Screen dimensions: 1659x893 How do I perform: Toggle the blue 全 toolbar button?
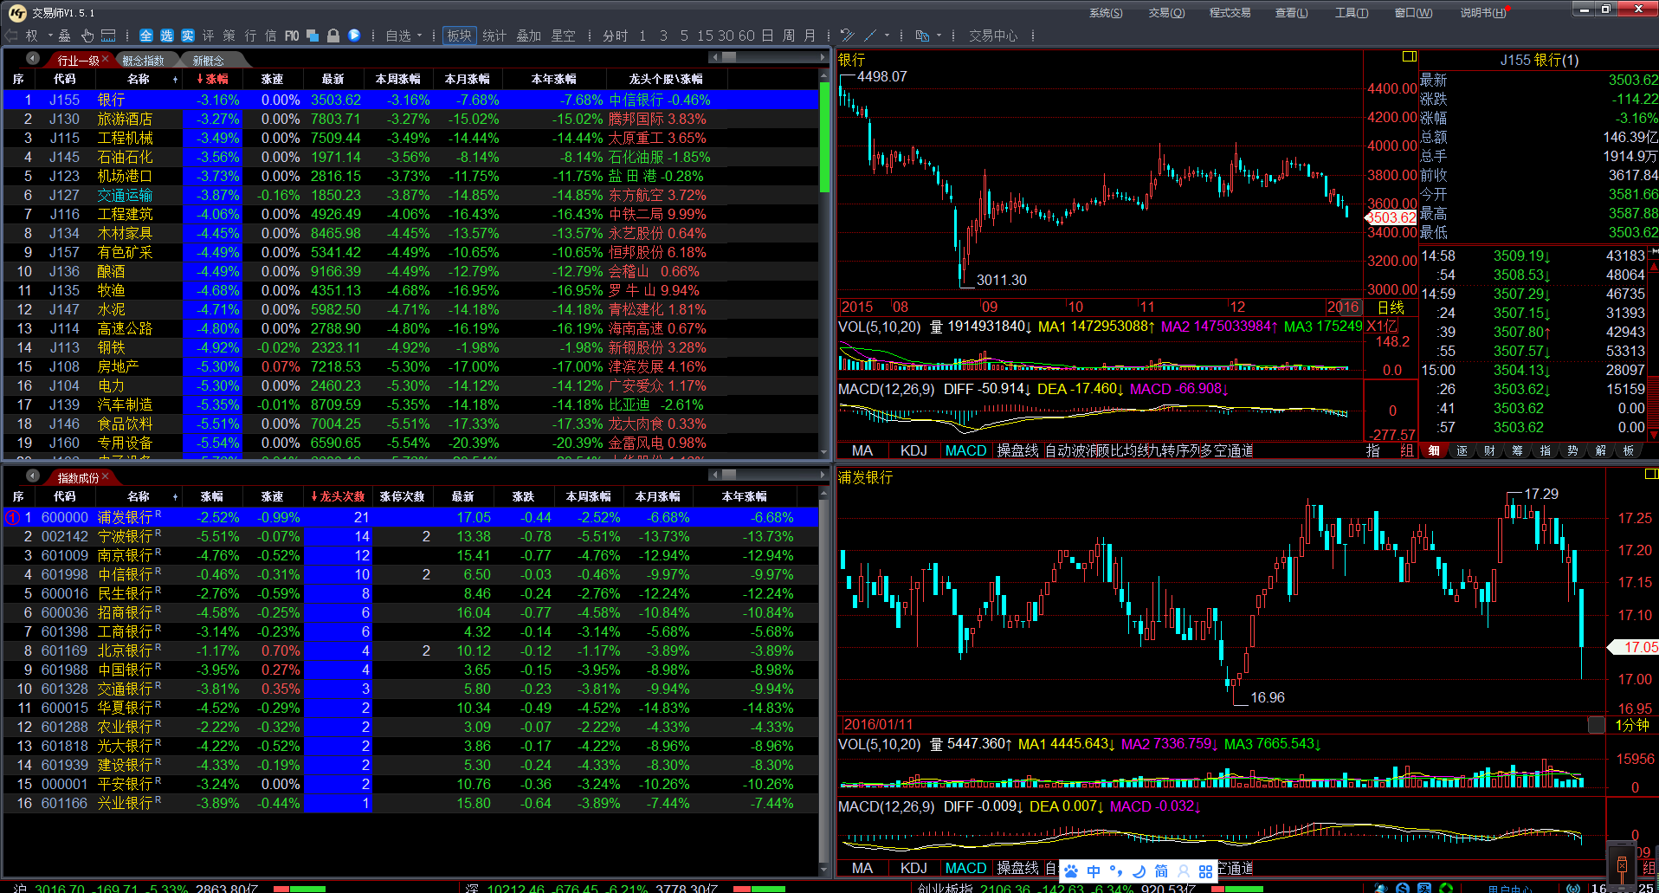click(x=145, y=36)
